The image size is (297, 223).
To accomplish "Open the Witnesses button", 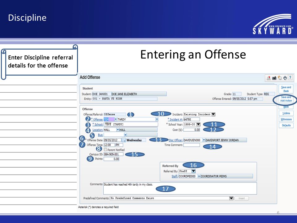I will [x=286, y=119].
